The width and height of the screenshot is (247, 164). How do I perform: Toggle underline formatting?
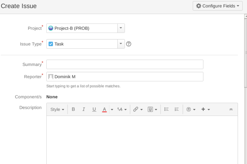point(94,109)
